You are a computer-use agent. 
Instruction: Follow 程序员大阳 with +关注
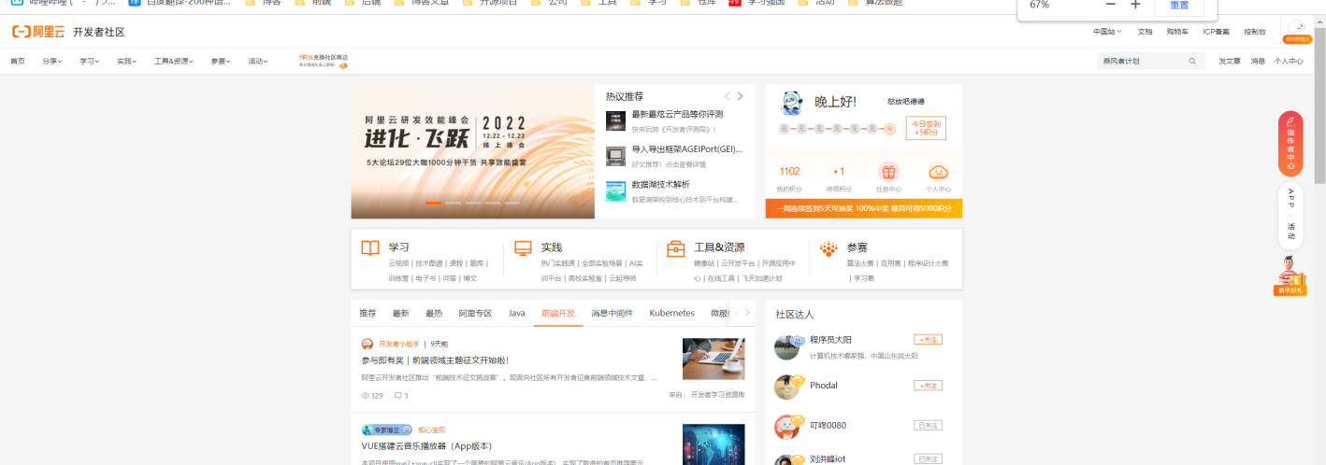pyautogui.click(x=928, y=340)
